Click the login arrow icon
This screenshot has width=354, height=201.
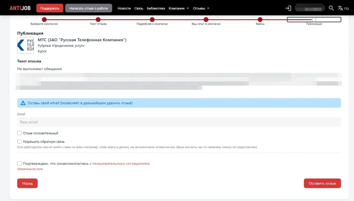click(x=288, y=8)
